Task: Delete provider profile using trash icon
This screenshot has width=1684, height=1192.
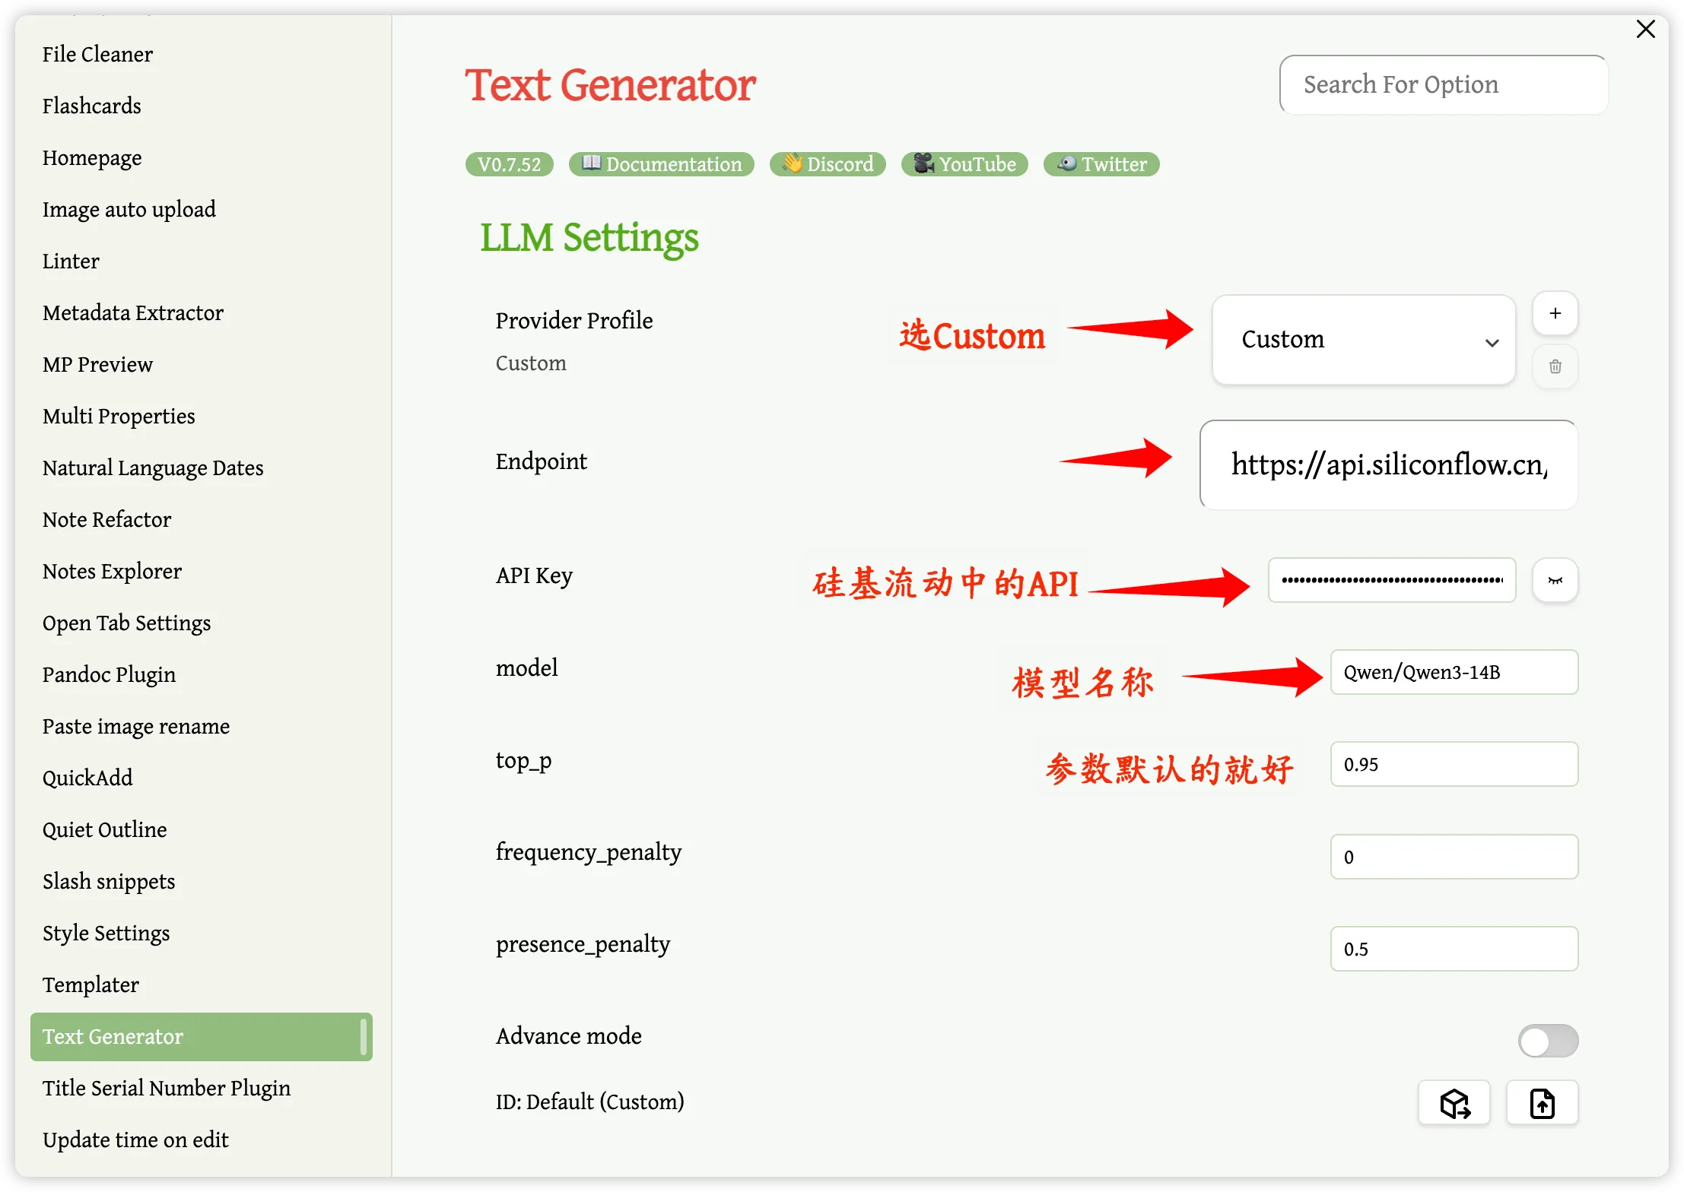Action: click(1555, 366)
